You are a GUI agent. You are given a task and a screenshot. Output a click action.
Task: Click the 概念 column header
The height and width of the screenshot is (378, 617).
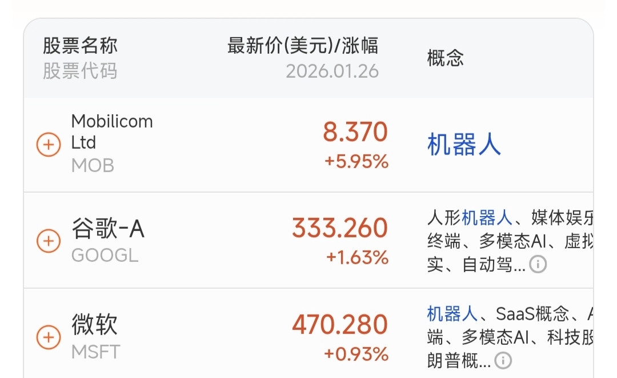point(445,58)
